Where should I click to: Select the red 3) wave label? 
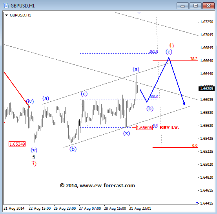(x=34, y=163)
